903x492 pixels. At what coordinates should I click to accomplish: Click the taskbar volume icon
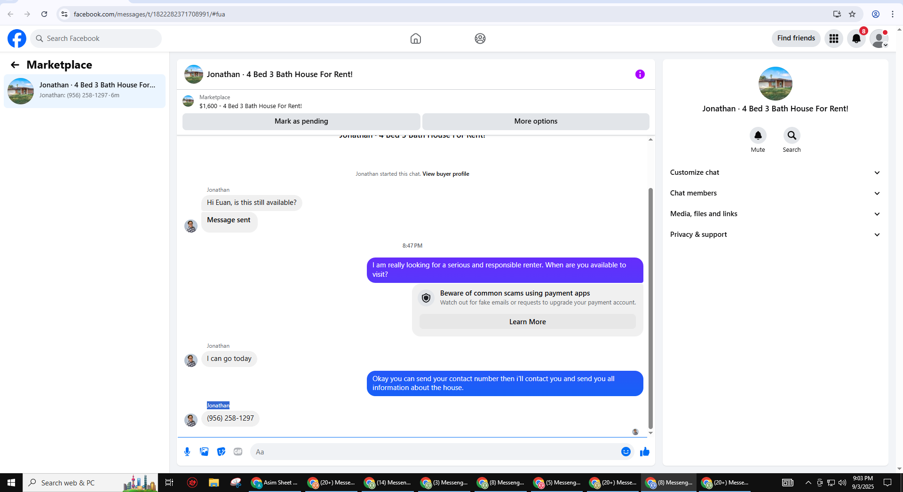coord(842,483)
